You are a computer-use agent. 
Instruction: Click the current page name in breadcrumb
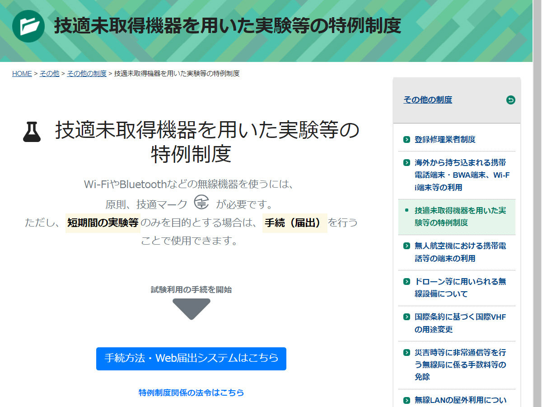tap(177, 73)
